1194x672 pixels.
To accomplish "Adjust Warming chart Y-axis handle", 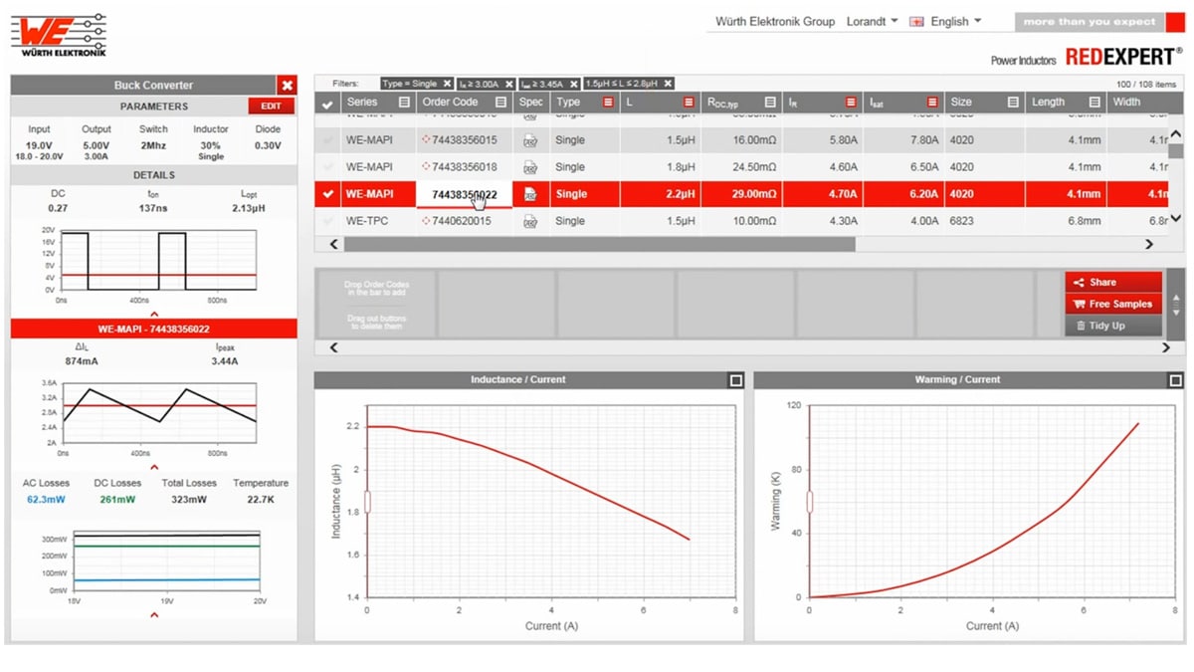I will tap(808, 501).
